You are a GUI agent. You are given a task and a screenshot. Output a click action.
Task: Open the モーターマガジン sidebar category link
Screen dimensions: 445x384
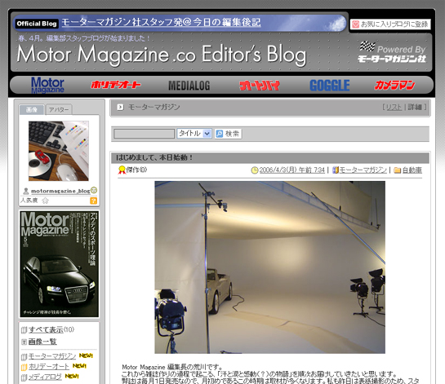[52, 356]
